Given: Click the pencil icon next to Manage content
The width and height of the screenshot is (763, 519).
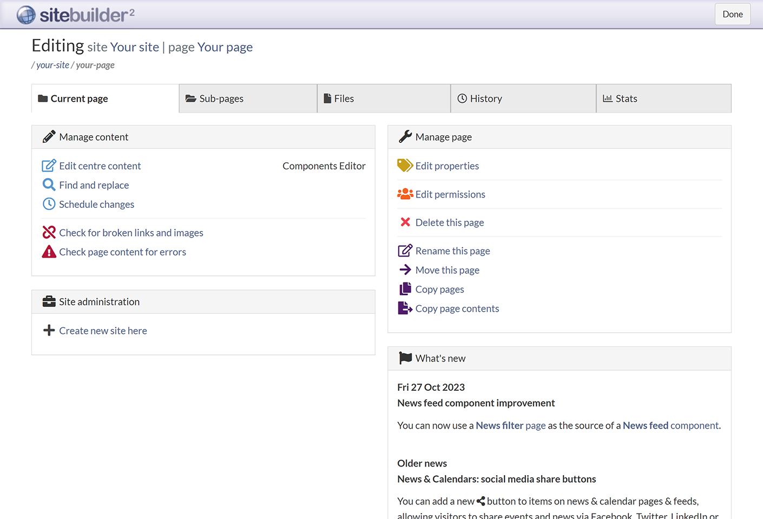Looking at the screenshot, I should pos(49,137).
